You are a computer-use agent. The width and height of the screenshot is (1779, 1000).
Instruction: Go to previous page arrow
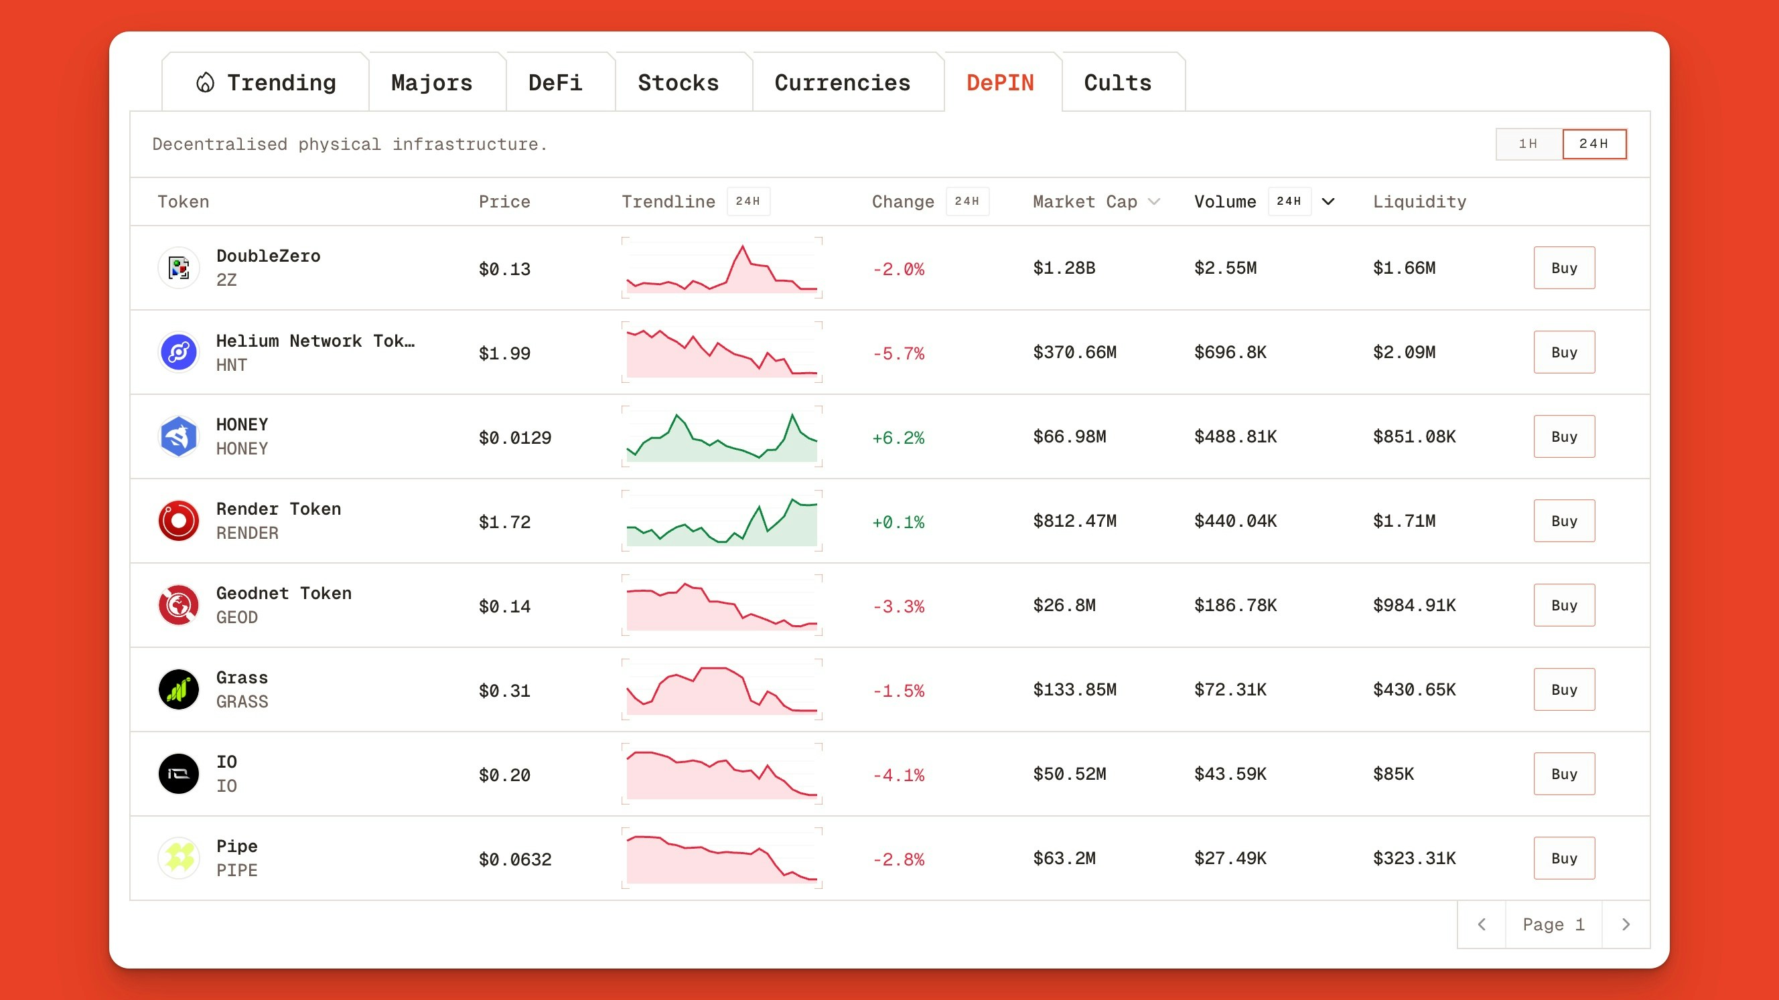1482,924
